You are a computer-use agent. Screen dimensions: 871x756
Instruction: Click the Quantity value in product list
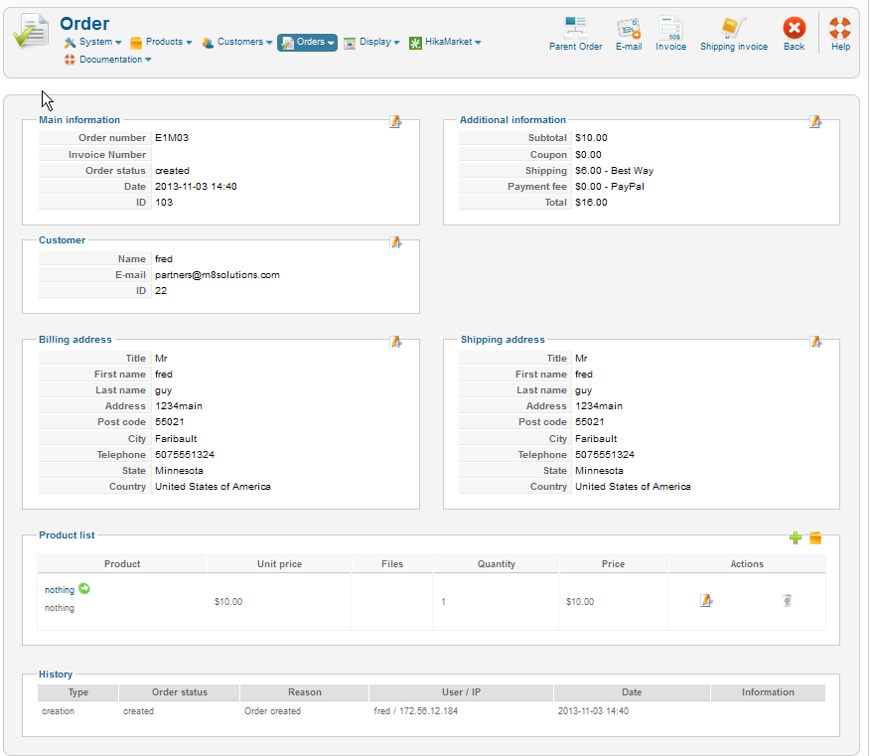point(444,602)
